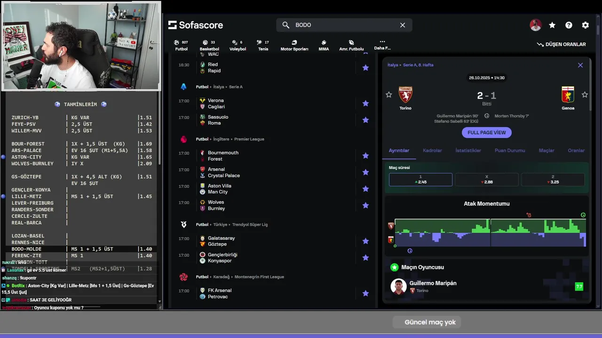This screenshot has height=338, width=602.
Task: Switch to the Oranlar tab
Action: [x=576, y=151]
